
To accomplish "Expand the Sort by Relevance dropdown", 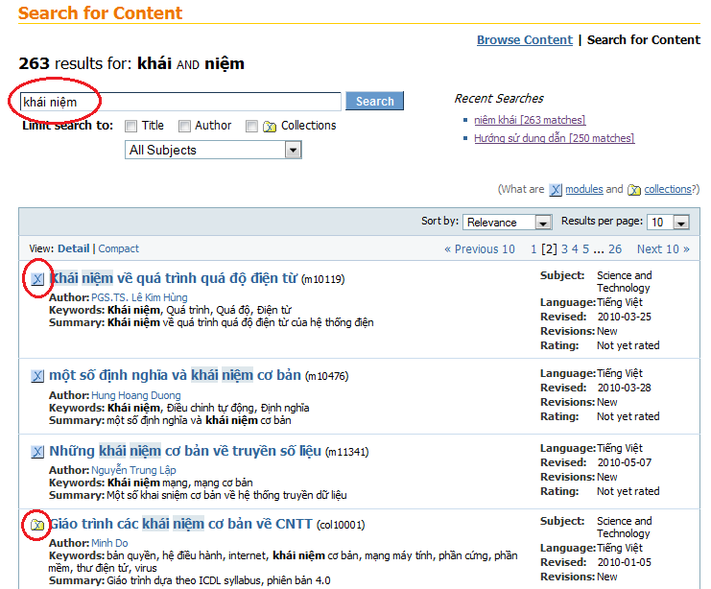I will click(x=507, y=223).
